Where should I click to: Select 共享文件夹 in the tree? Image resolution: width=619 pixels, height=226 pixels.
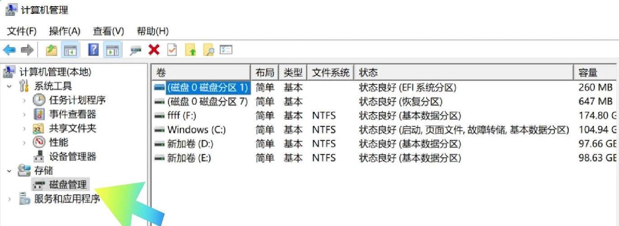73,128
